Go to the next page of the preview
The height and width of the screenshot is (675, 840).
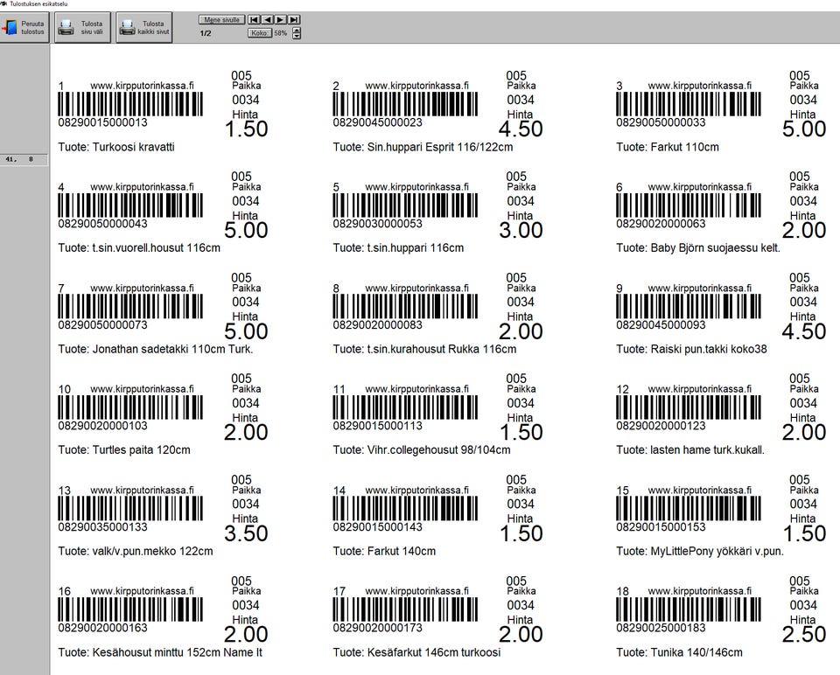[280, 20]
